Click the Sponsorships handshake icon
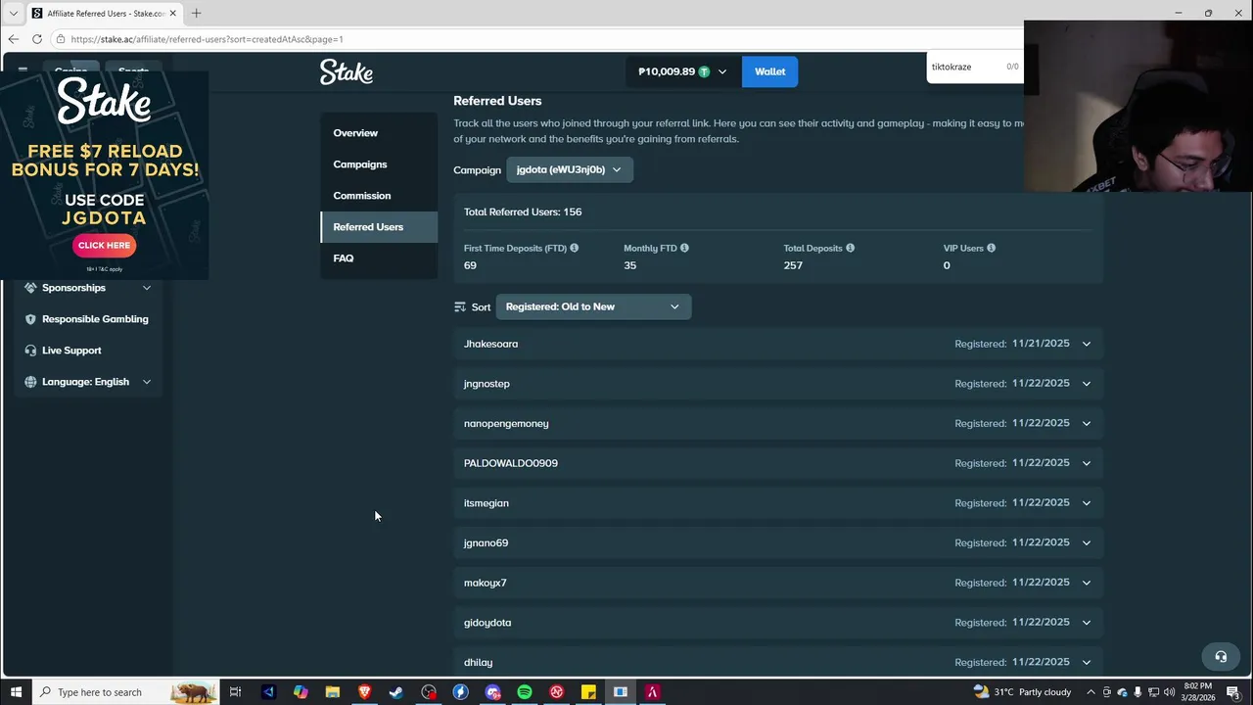The image size is (1253, 705). point(30,288)
